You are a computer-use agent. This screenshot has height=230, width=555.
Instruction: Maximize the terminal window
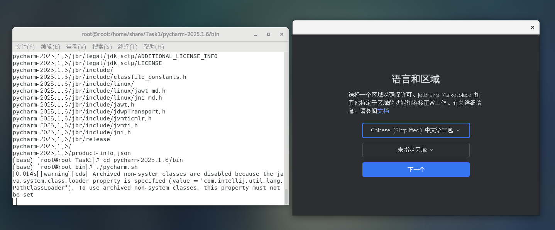(x=269, y=34)
